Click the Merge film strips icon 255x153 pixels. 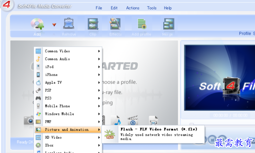tap(169, 24)
